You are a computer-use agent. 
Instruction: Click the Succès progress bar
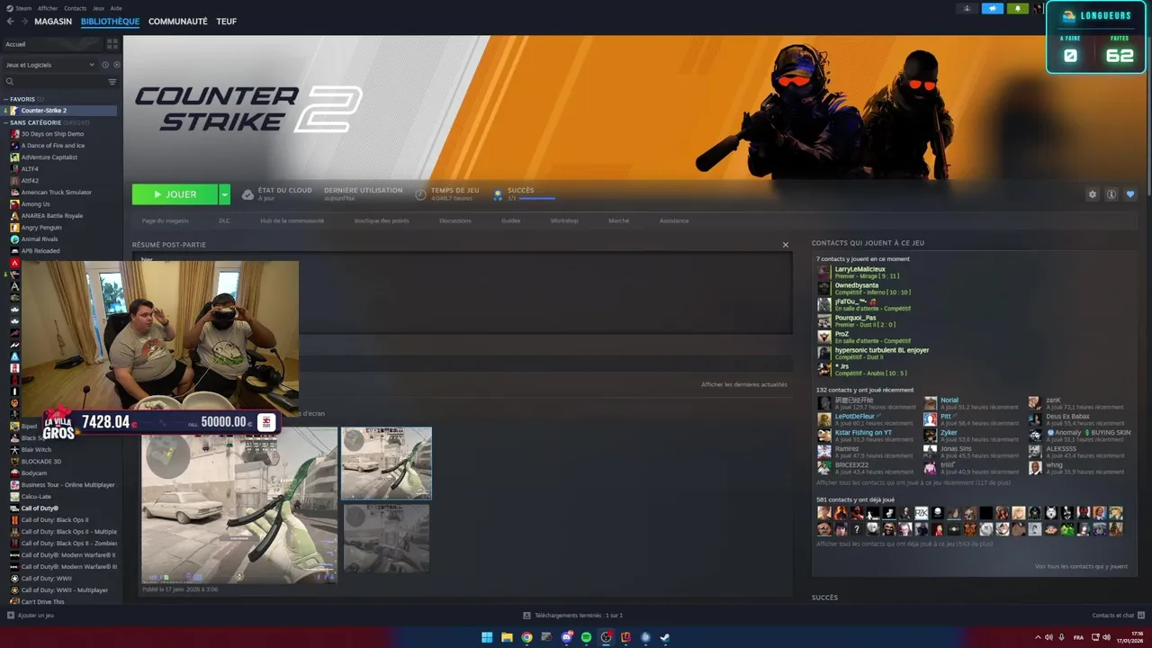point(537,198)
